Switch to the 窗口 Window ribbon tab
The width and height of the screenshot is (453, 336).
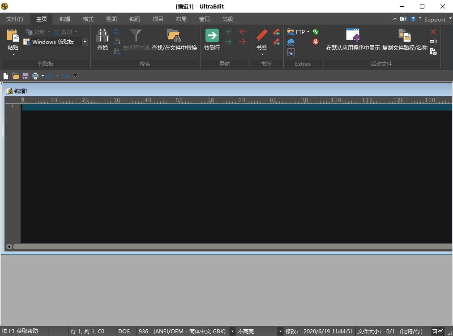204,19
